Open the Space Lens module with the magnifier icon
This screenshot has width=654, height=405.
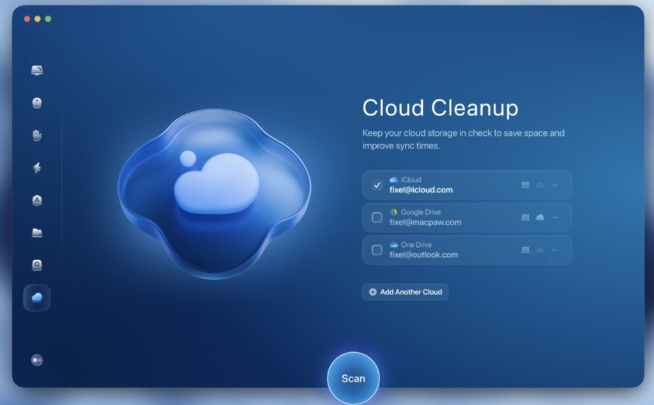37,265
